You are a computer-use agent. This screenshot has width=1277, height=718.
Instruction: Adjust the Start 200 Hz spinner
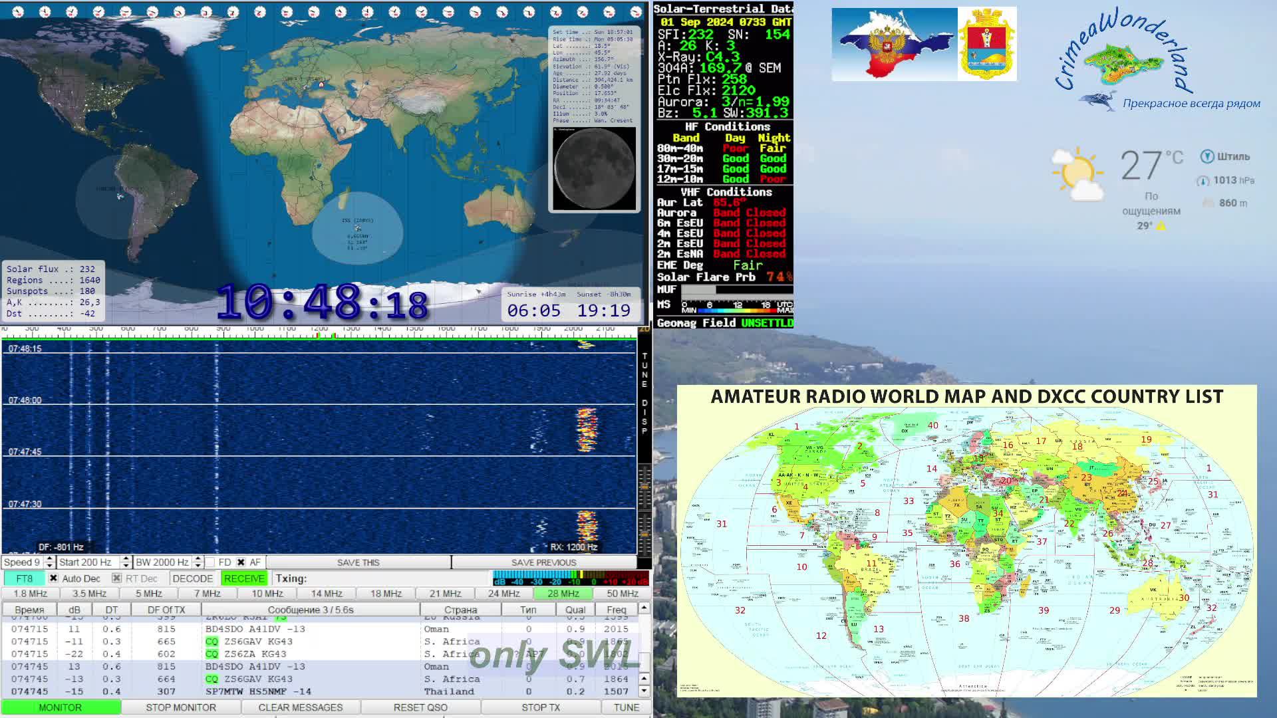click(x=126, y=562)
